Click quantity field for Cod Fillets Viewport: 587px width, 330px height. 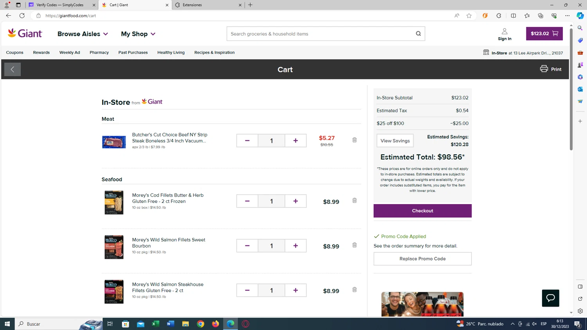[271, 201]
